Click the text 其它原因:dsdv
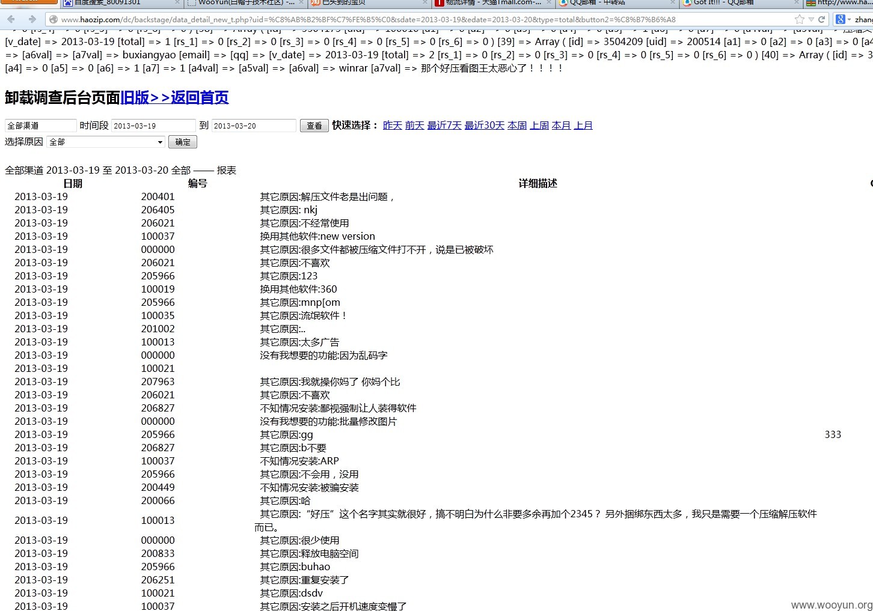 291,593
